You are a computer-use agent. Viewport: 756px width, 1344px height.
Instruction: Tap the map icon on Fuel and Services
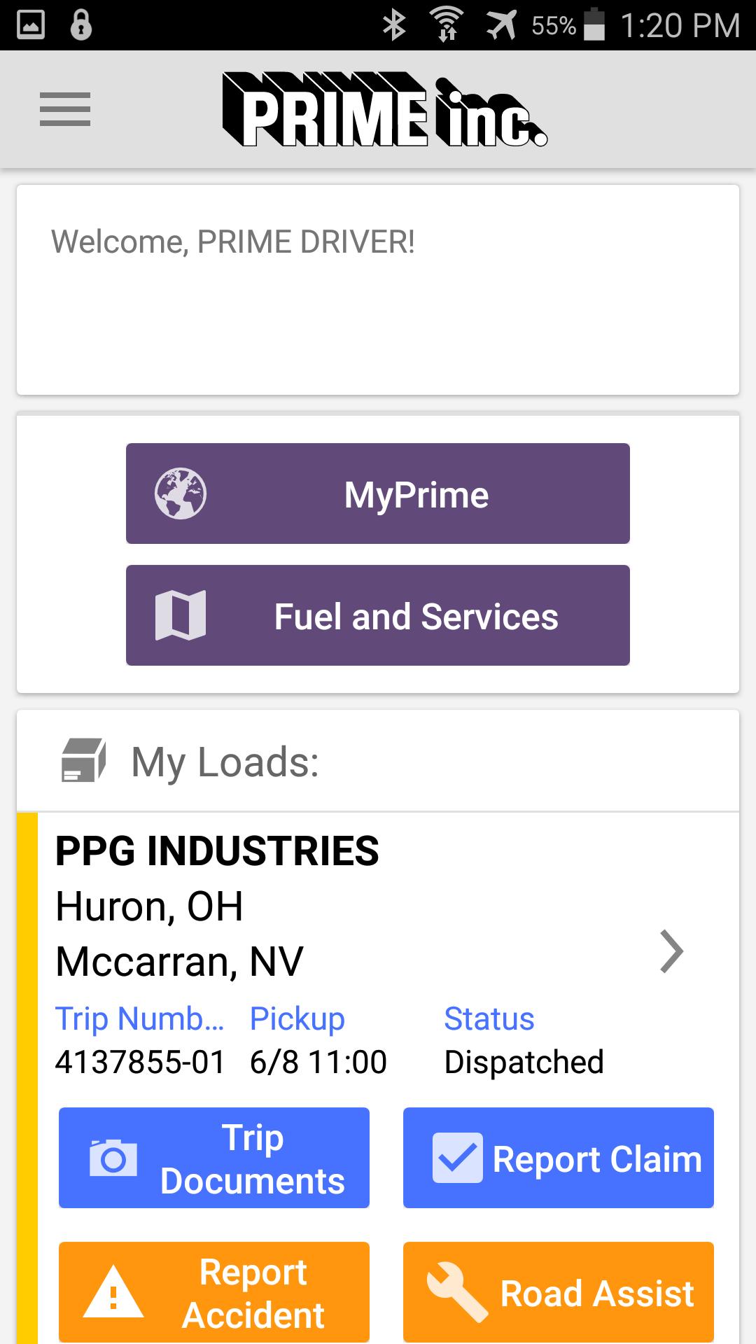click(181, 615)
